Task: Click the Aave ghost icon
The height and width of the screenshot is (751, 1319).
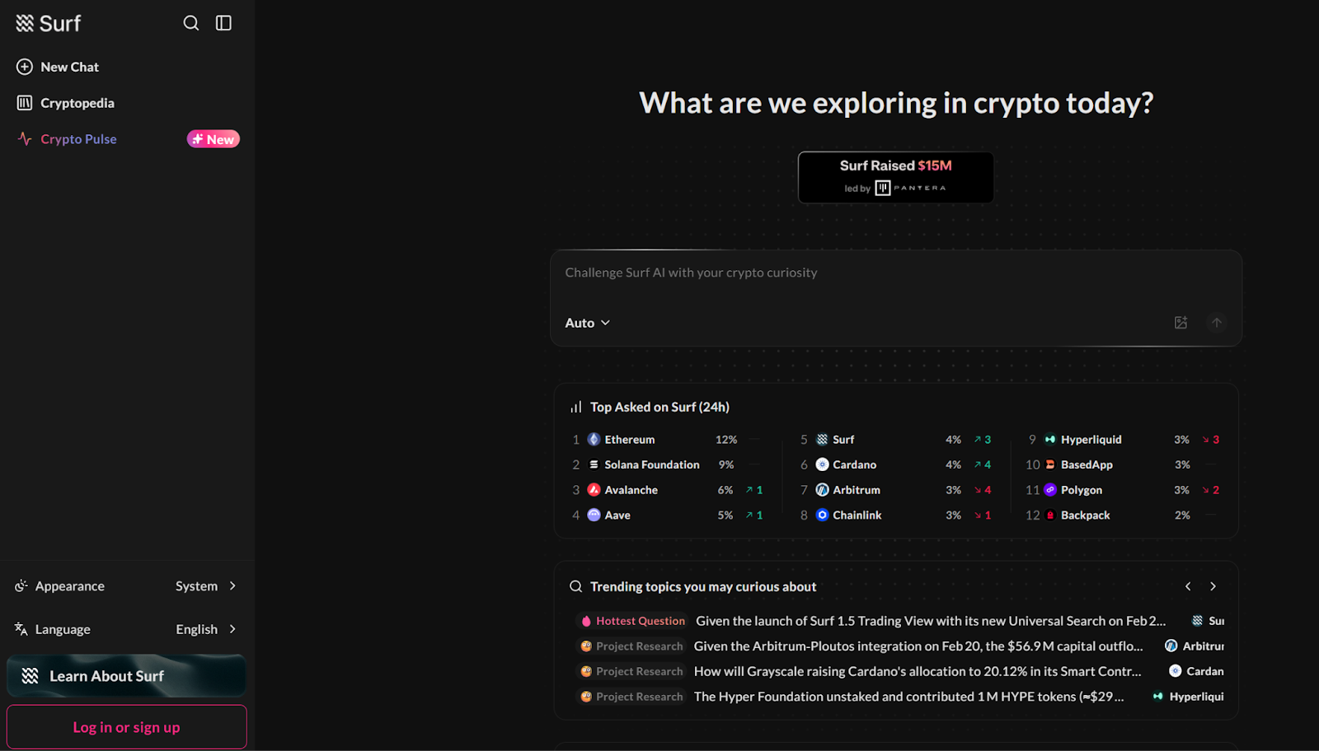Action: pyautogui.click(x=594, y=515)
